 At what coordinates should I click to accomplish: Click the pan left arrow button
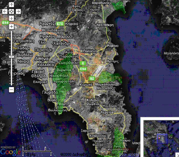(x=5, y=12)
